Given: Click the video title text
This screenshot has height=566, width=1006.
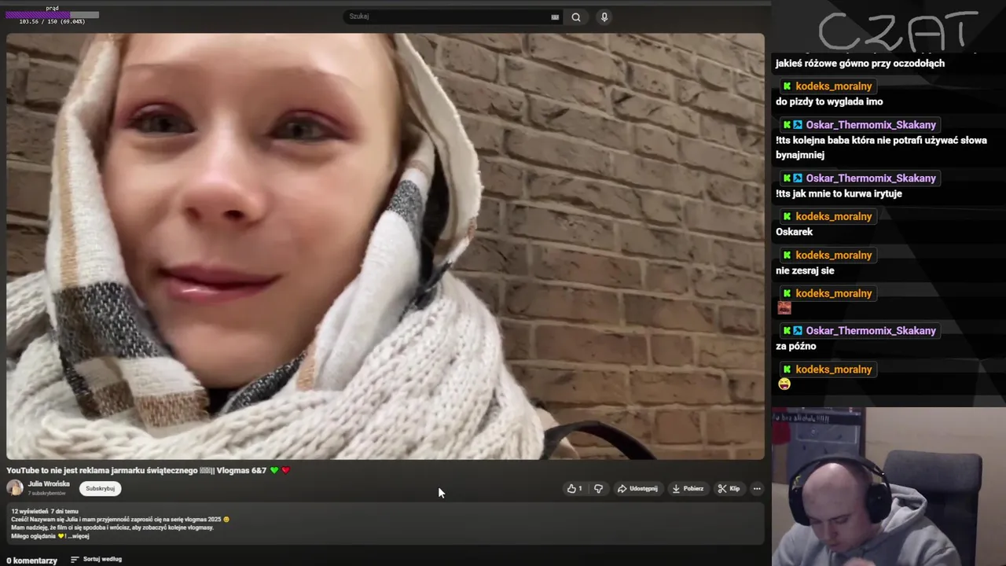Looking at the screenshot, I should pos(149,470).
